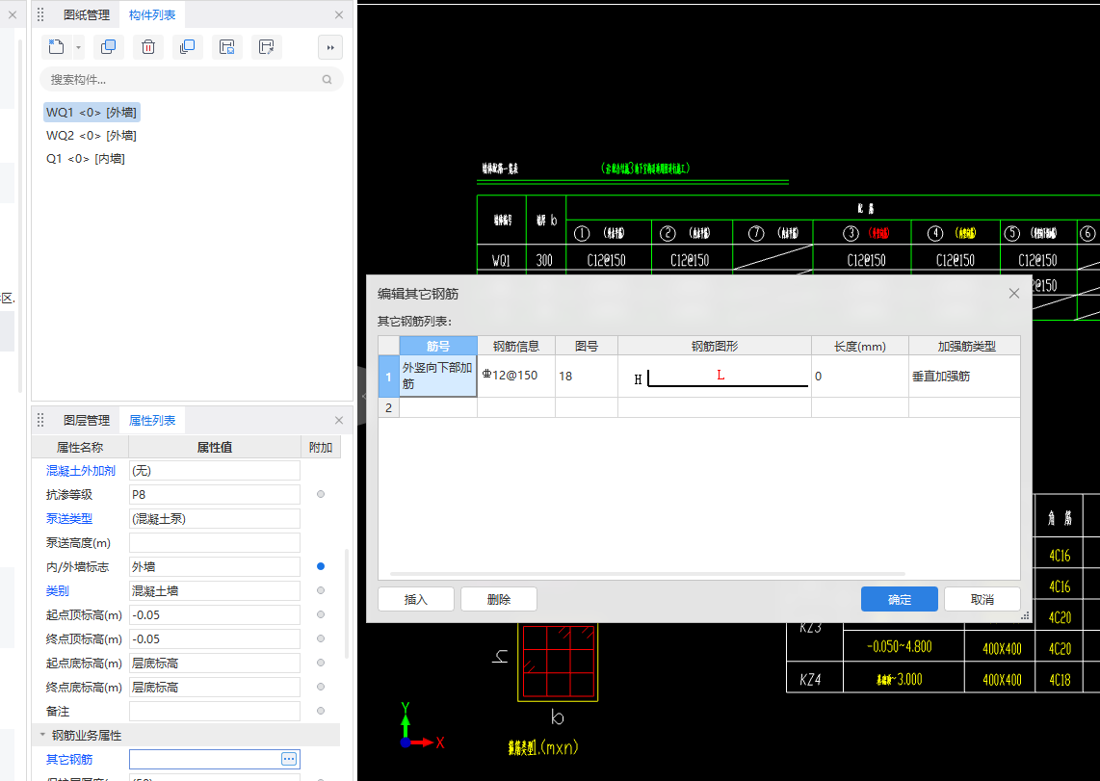Screen dimensions: 1100x781
Task: Close the 构件列表 panel
Action: (339, 14)
